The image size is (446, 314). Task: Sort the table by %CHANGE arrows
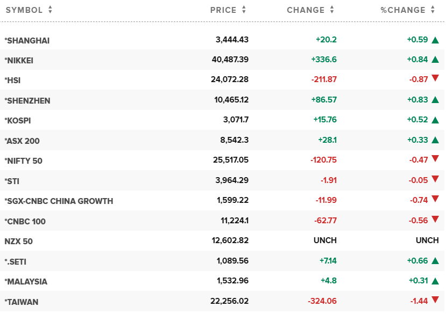433,10
